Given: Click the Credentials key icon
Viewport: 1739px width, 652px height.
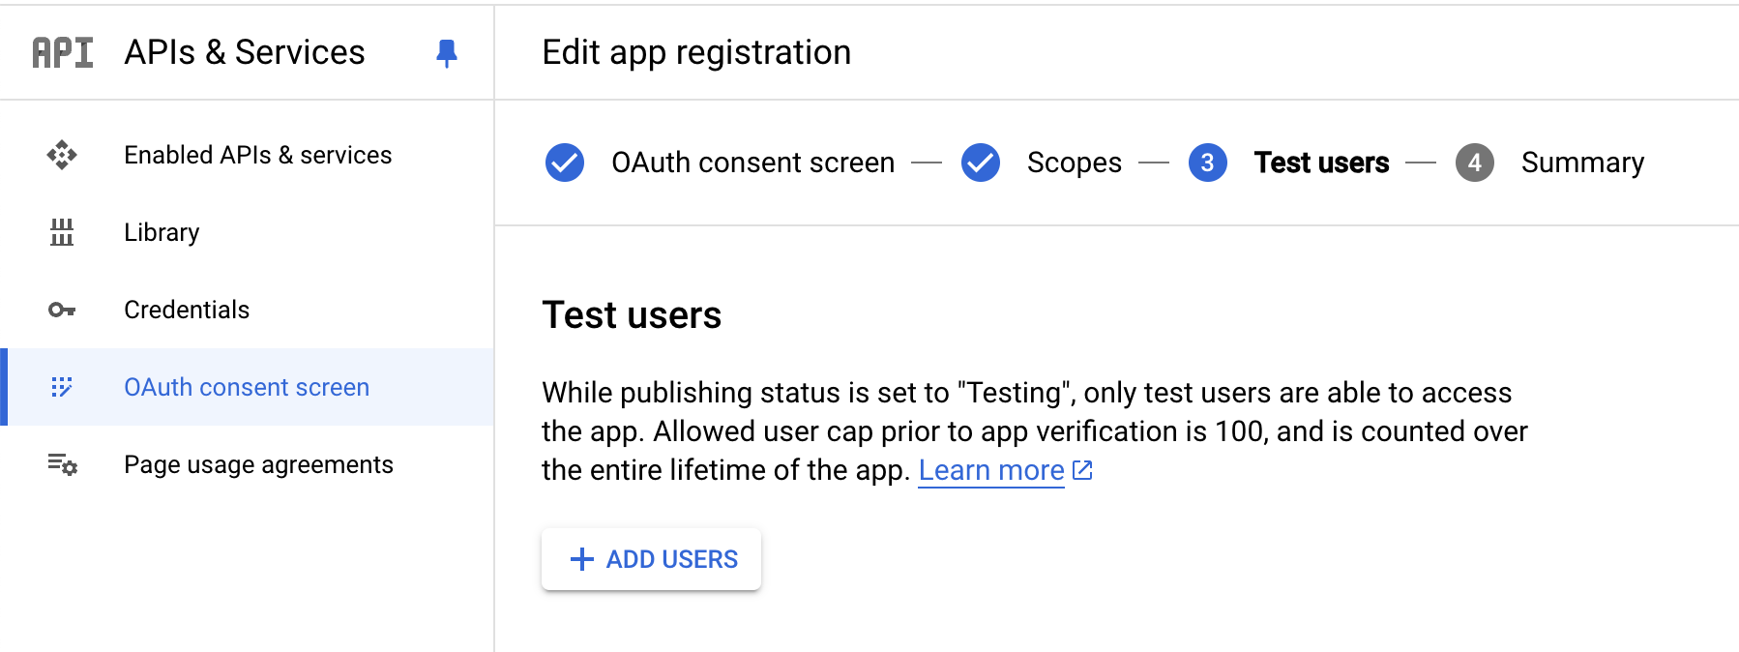Looking at the screenshot, I should (62, 310).
